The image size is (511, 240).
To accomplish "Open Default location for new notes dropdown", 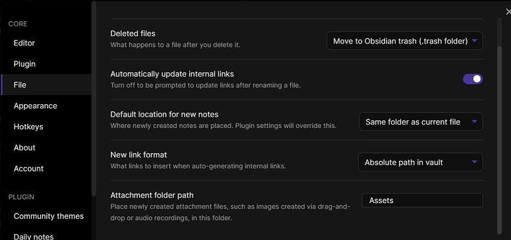I will [x=421, y=121].
